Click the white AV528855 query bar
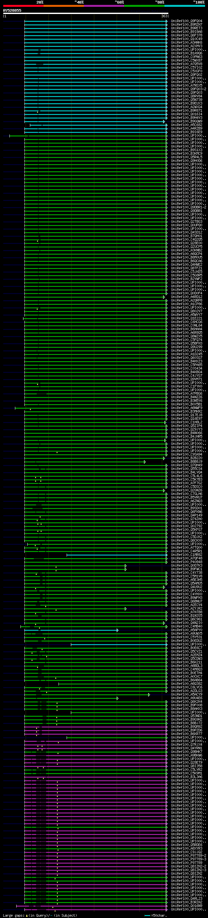This screenshot has height=918, width=208. (x=86, y=13)
